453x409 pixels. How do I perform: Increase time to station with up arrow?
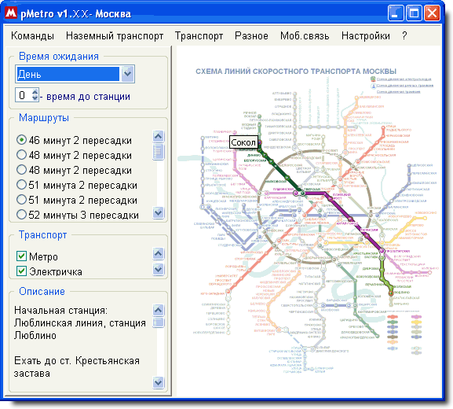click(x=35, y=92)
